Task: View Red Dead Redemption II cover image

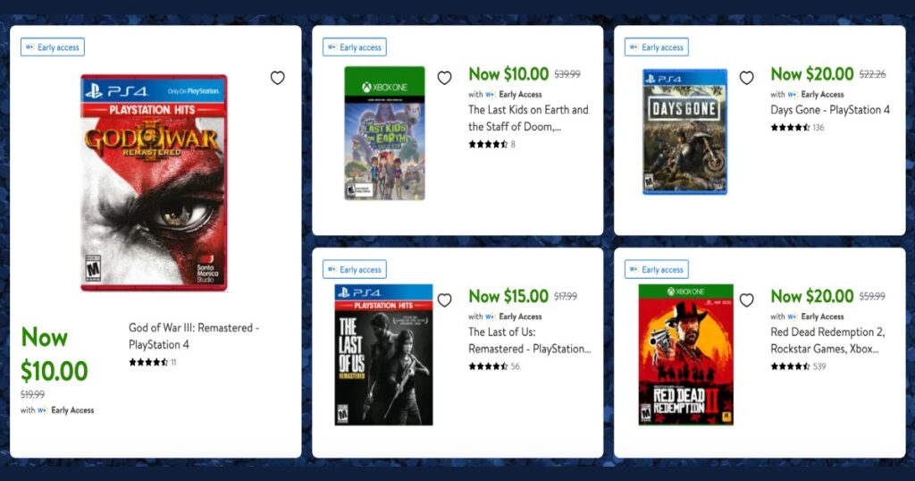Action: 685,354
